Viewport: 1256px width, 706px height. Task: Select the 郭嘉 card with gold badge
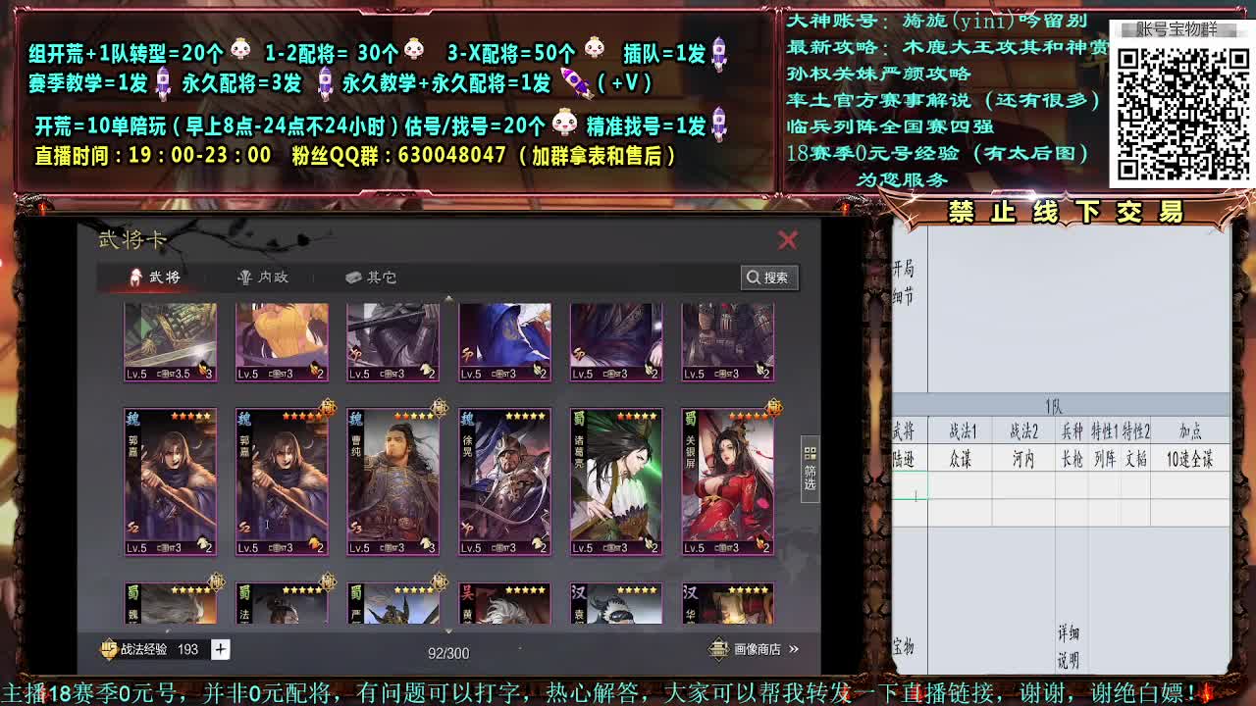tap(282, 481)
